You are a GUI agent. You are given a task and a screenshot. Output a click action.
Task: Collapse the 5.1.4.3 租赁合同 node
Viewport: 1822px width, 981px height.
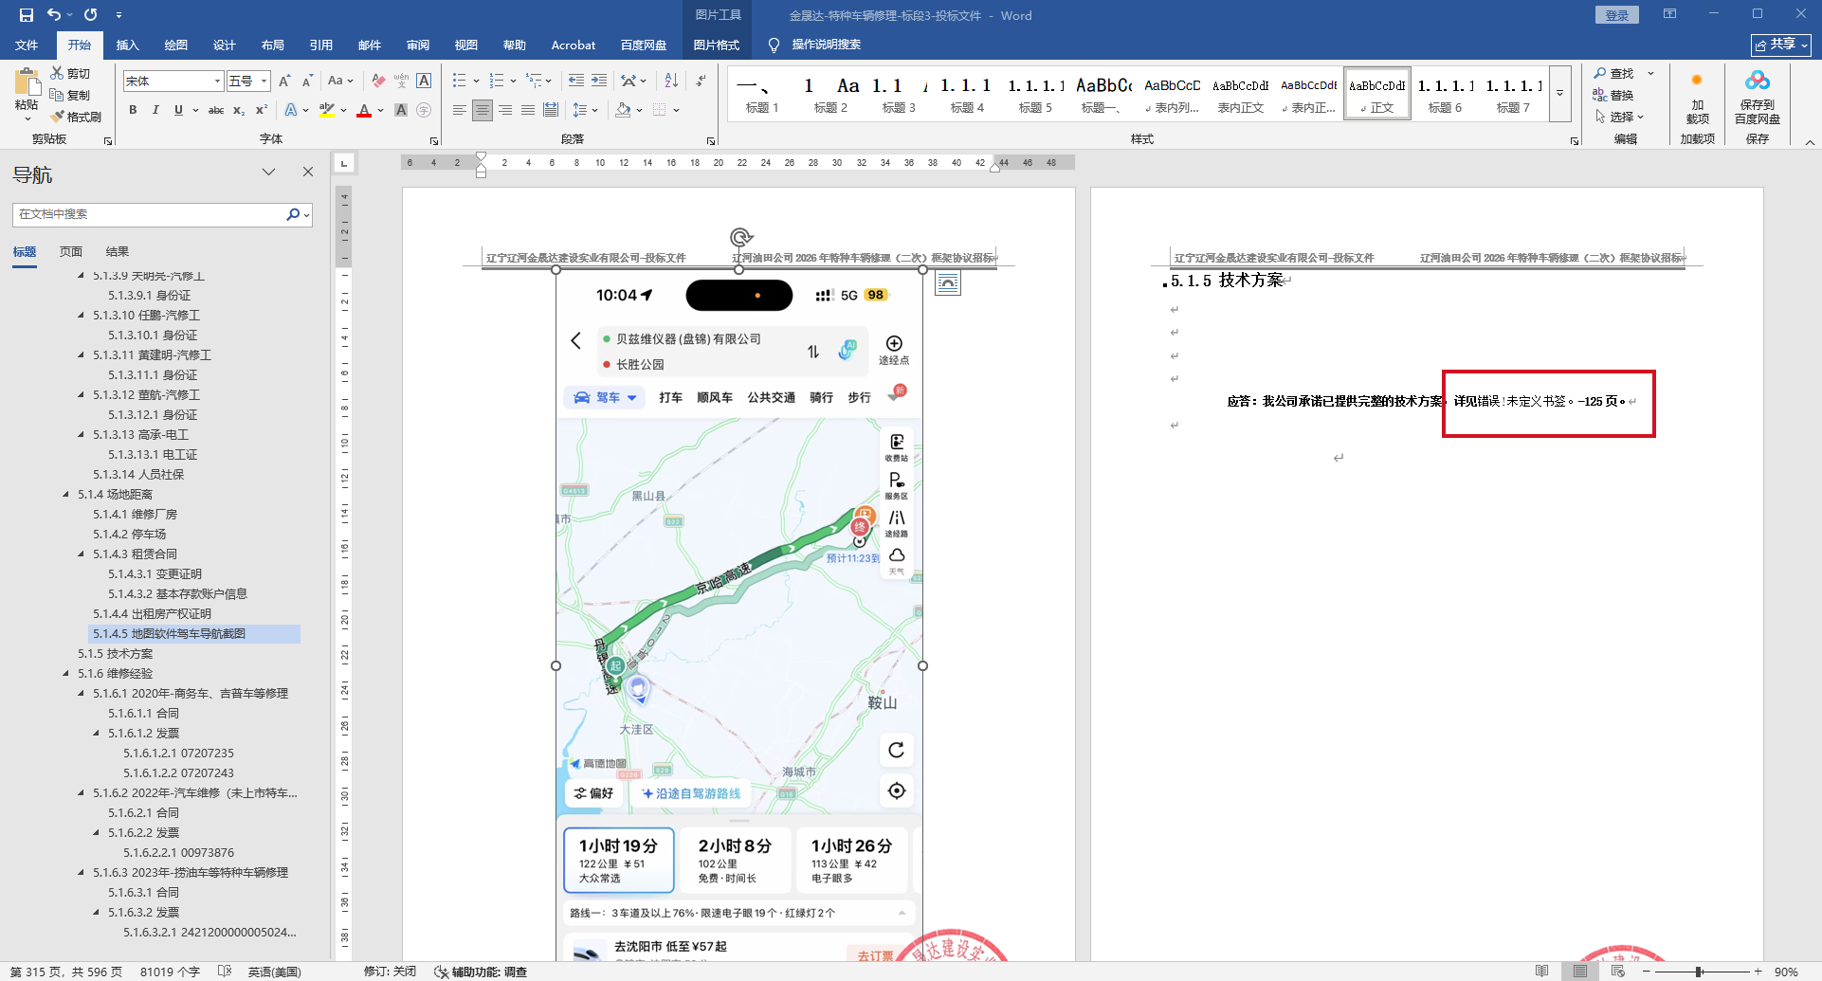pos(81,554)
